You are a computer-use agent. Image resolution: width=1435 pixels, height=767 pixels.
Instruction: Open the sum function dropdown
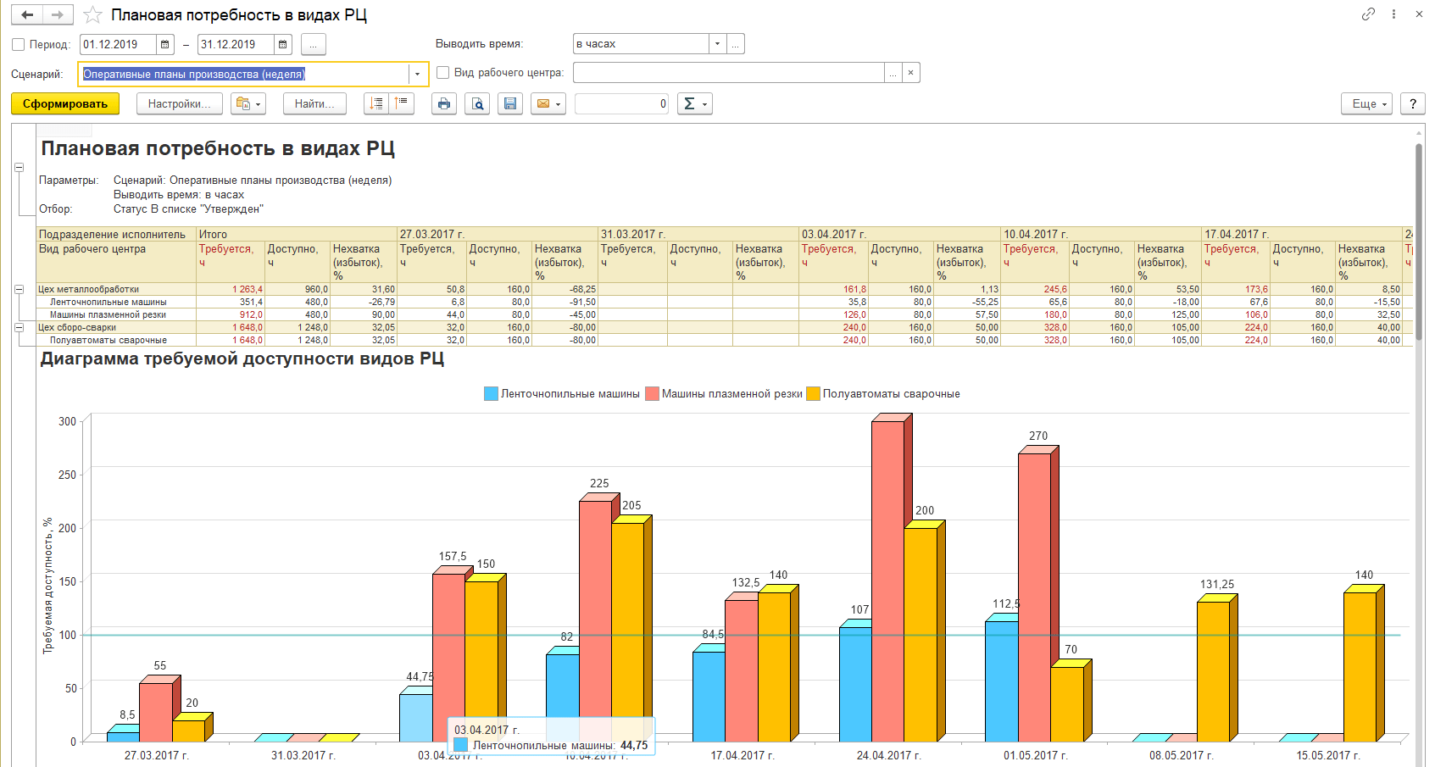[694, 103]
